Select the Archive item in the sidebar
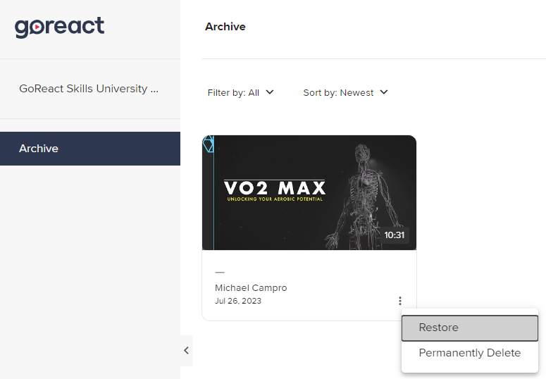 [90, 149]
